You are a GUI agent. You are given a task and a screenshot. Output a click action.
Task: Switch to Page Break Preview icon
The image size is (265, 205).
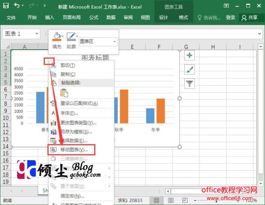click(185, 201)
